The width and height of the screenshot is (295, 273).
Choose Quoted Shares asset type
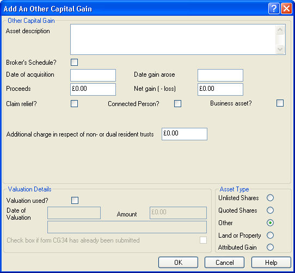tap(270, 210)
